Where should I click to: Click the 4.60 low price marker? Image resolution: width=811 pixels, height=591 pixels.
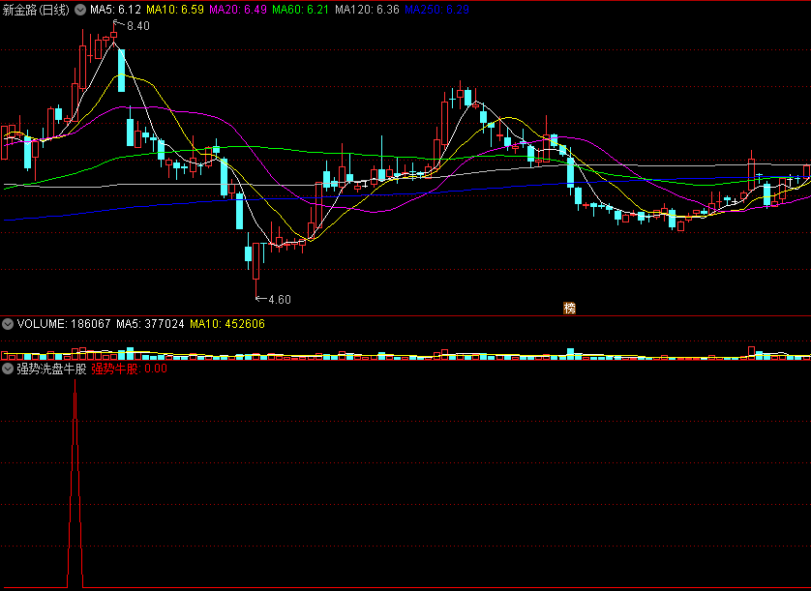[280, 300]
